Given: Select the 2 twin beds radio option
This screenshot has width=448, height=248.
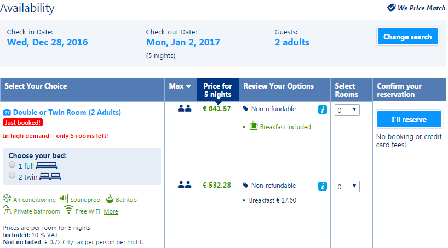Looking at the screenshot, I should coord(12,175).
